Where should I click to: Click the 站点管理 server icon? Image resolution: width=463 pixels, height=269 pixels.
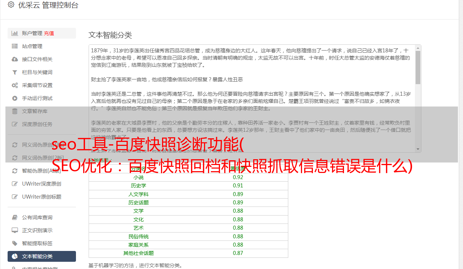tap(15, 46)
